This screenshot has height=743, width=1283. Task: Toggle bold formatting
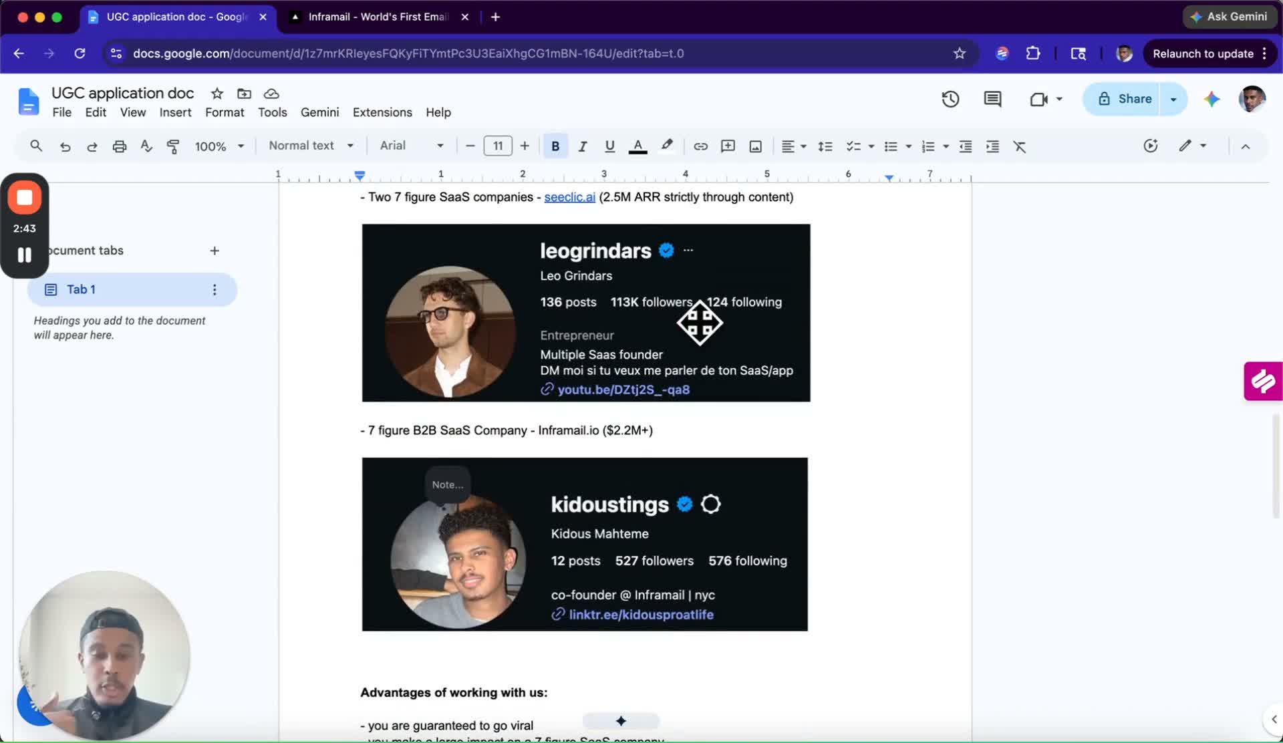(555, 146)
